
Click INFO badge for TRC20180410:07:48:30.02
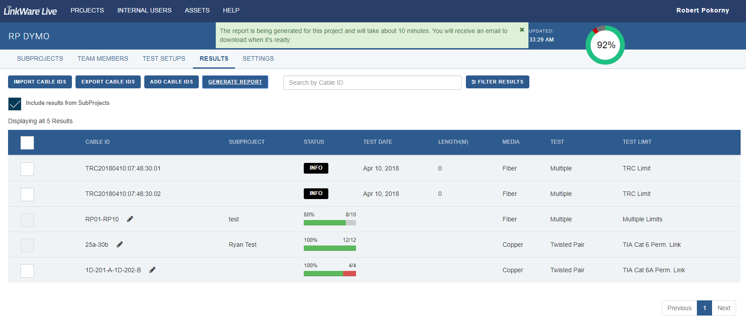click(x=316, y=194)
